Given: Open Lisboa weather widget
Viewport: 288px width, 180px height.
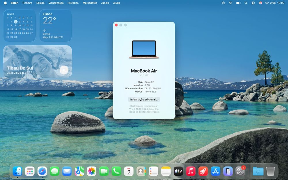Looking at the screenshot, I should tap(56, 26).
